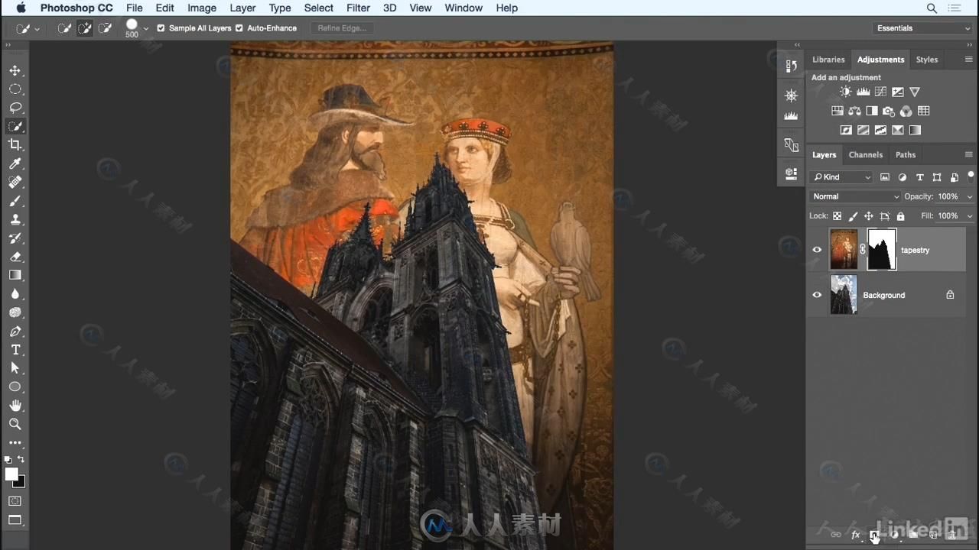Open the tool preset picker arrow
Image resolution: width=979 pixels, height=550 pixels.
click(37, 28)
